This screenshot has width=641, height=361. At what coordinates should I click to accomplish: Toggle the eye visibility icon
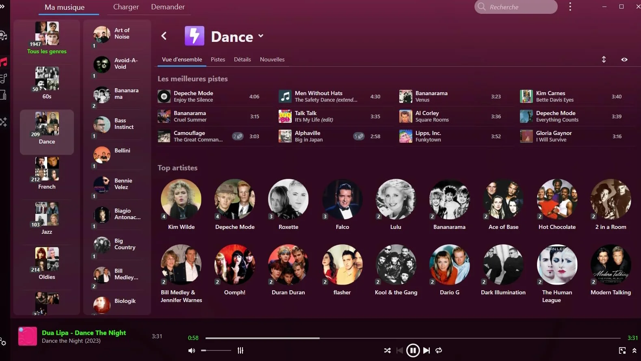(x=624, y=59)
